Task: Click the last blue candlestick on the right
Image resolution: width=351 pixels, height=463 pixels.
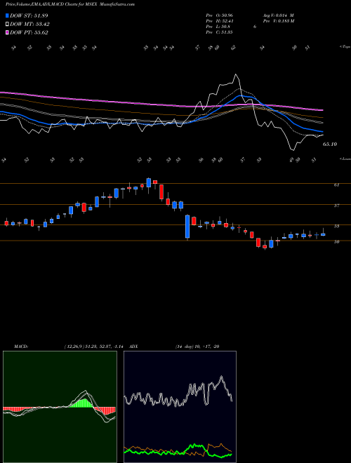Action: 323,234
